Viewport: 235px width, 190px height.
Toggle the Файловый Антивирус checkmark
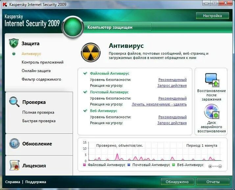85,73
